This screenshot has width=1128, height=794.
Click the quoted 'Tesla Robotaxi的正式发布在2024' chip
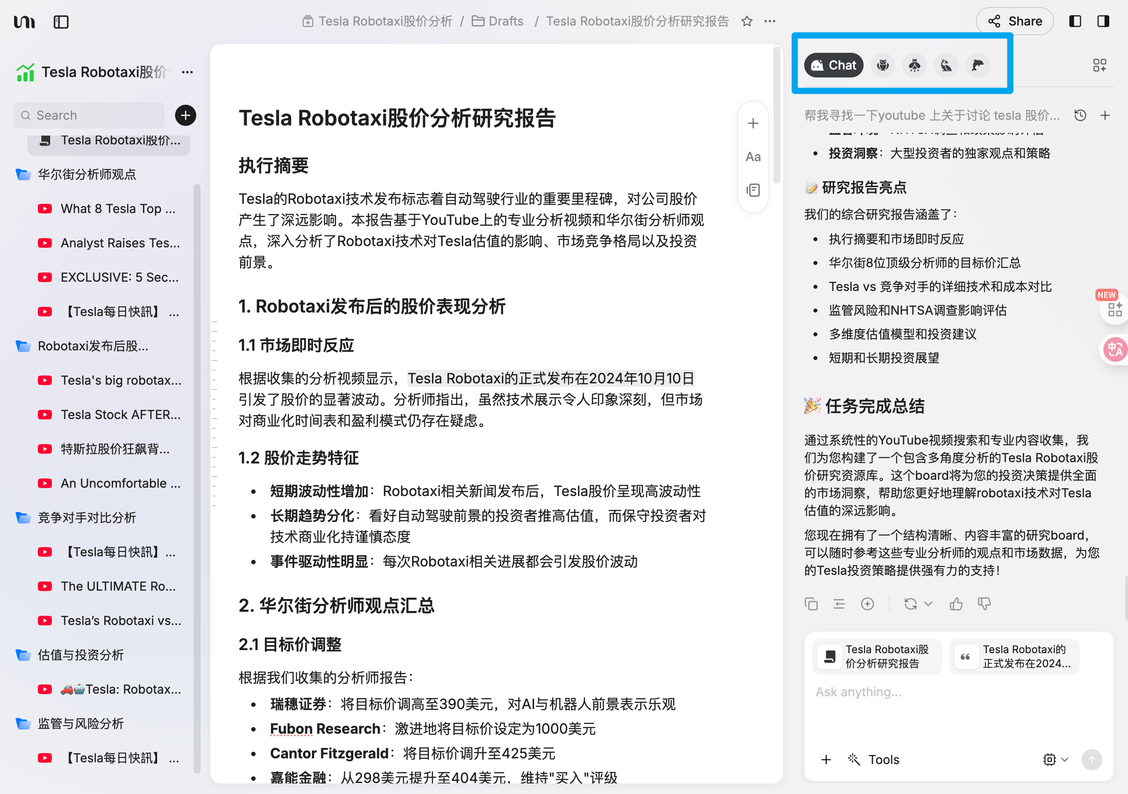pyautogui.click(x=1014, y=656)
